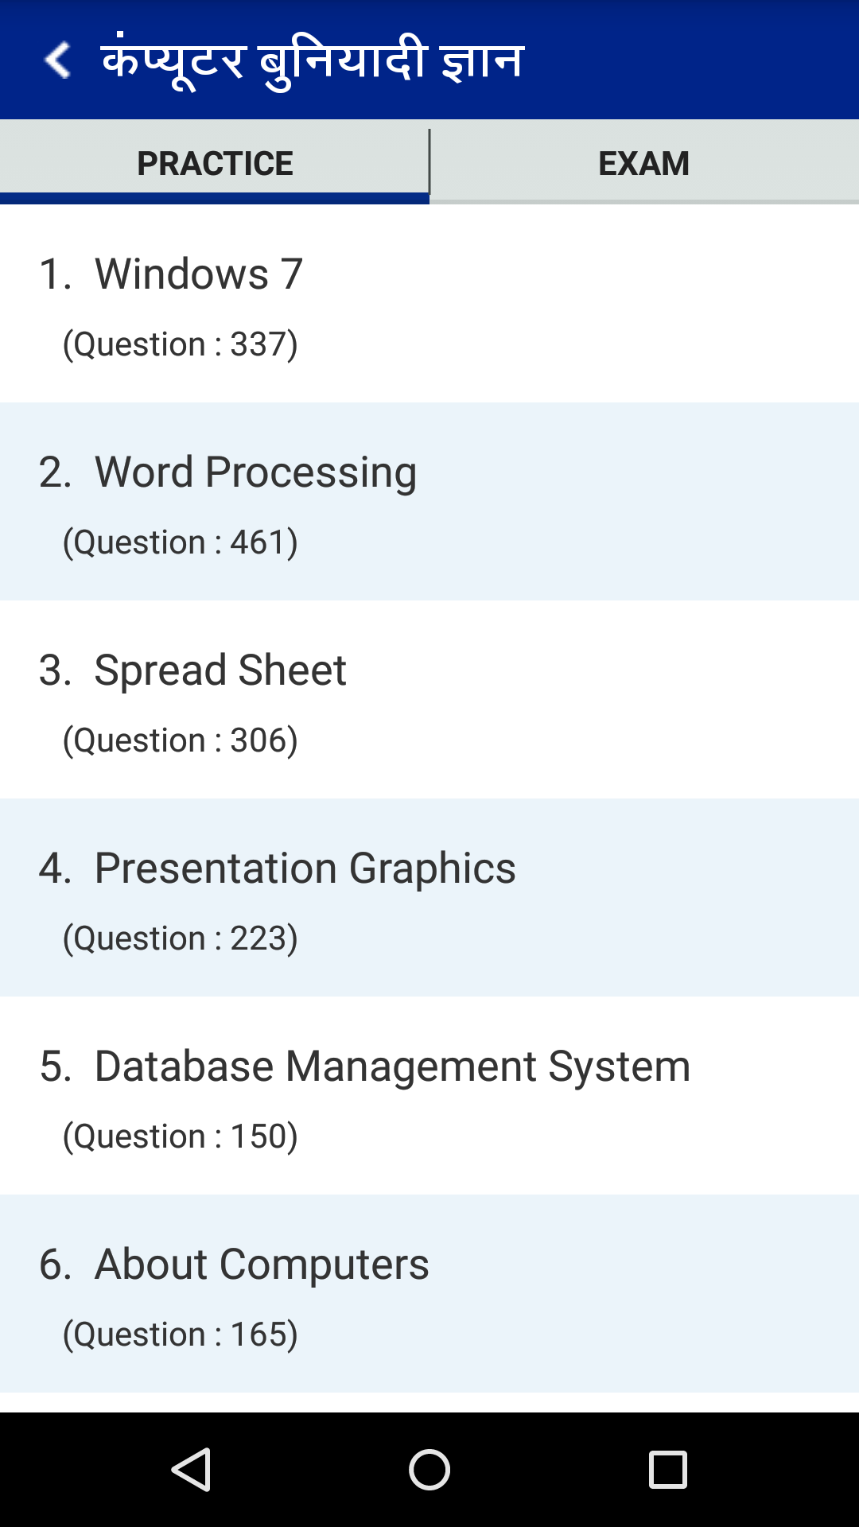Image resolution: width=859 pixels, height=1527 pixels.
Task: Tap the number 1 list index
Action: 54,274
